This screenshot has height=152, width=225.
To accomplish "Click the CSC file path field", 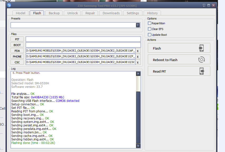I will (x=81, y=62).
